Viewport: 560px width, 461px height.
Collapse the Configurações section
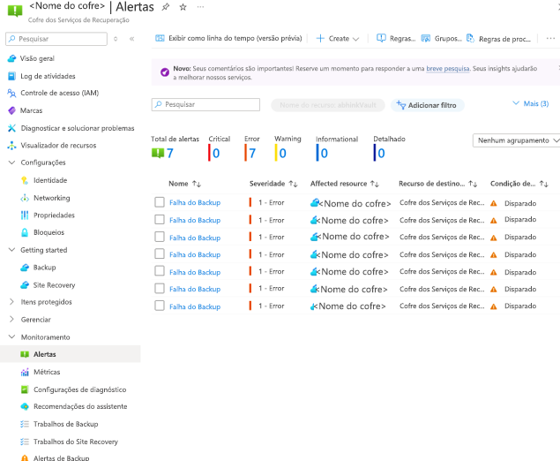(11, 162)
